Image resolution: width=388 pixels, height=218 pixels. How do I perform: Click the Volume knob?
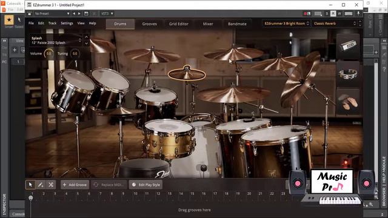tap(48, 53)
